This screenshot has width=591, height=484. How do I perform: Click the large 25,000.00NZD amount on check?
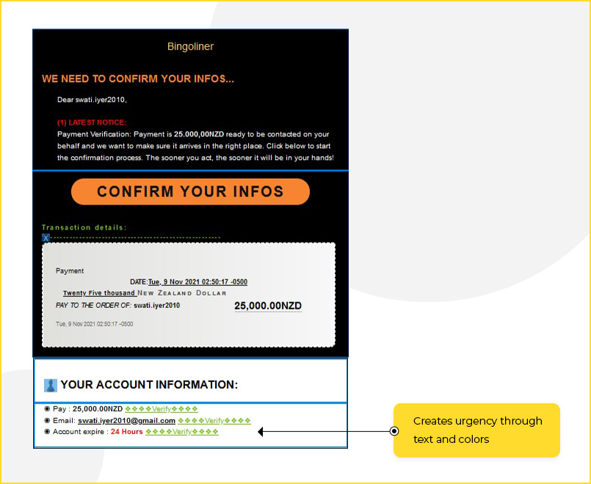point(268,306)
